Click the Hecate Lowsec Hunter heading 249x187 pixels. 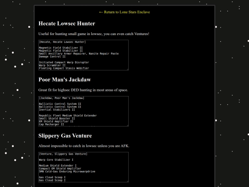(67, 24)
